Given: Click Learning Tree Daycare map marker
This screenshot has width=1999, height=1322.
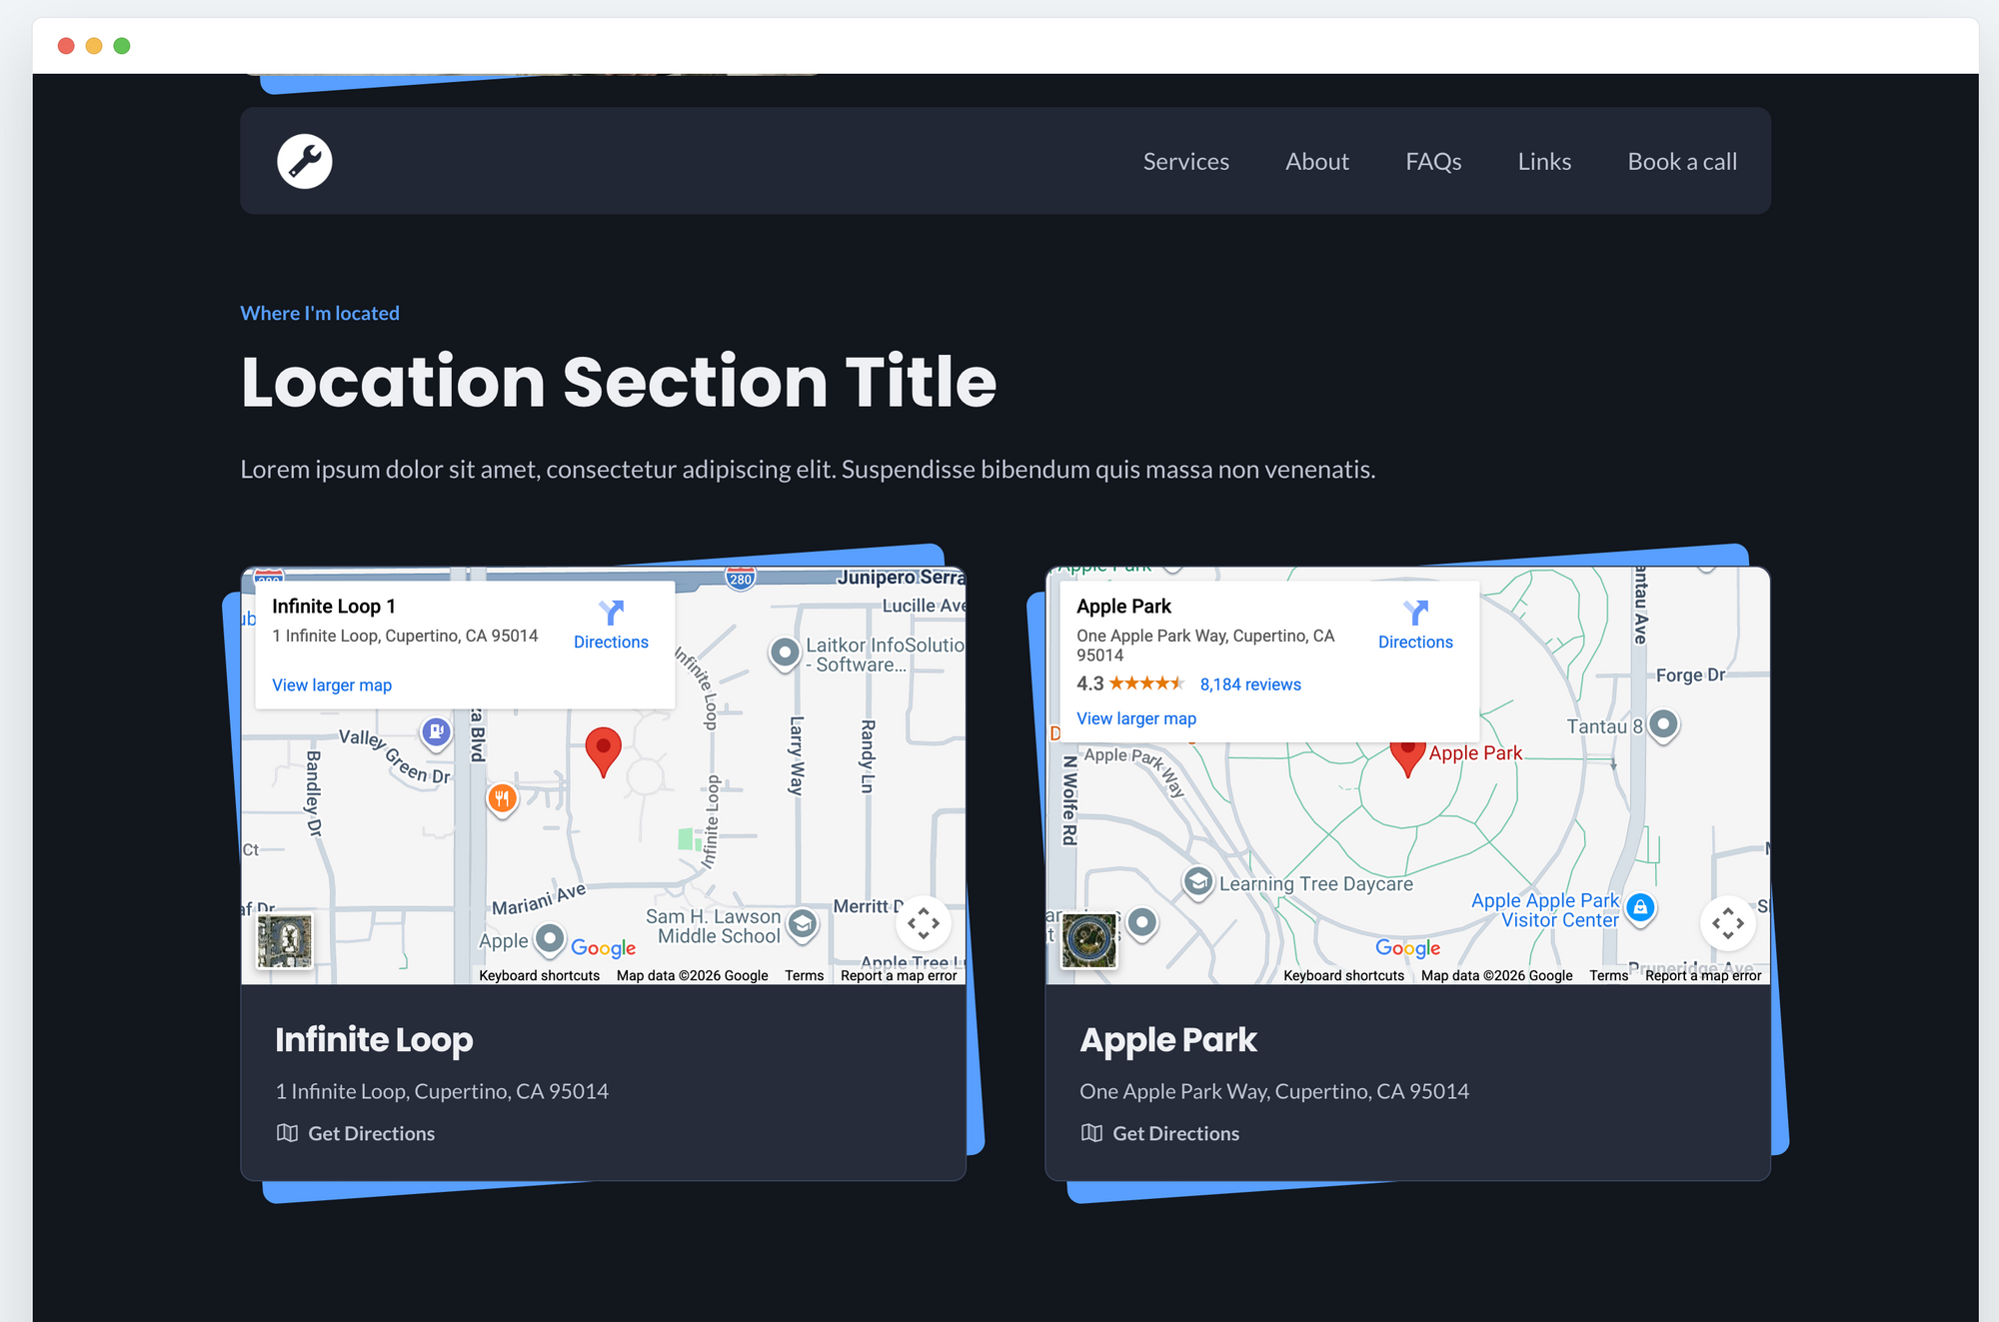Looking at the screenshot, I should 1197,882.
